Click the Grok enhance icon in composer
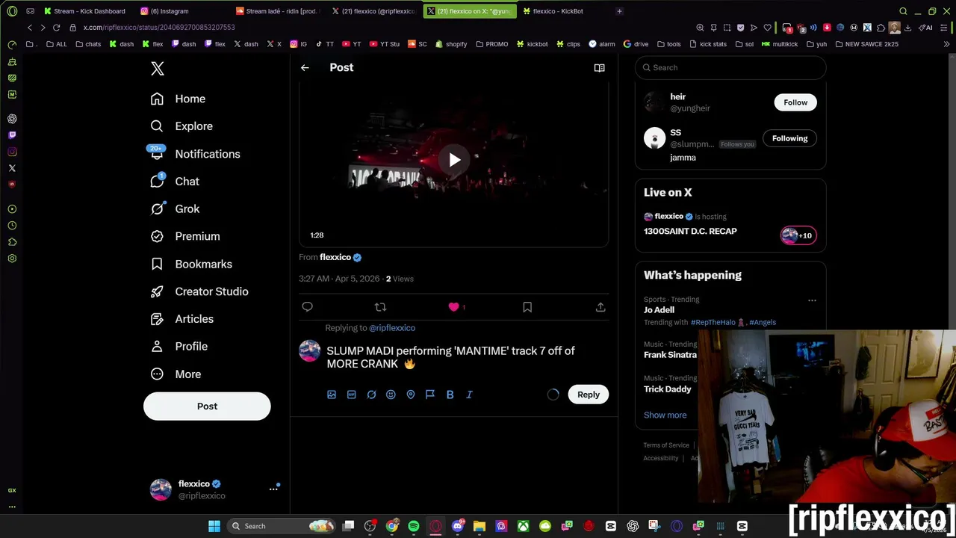This screenshot has height=538, width=956. (371, 395)
